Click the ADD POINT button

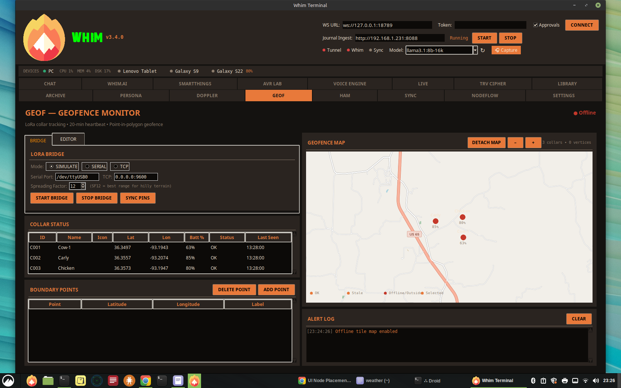(x=276, y=290)
